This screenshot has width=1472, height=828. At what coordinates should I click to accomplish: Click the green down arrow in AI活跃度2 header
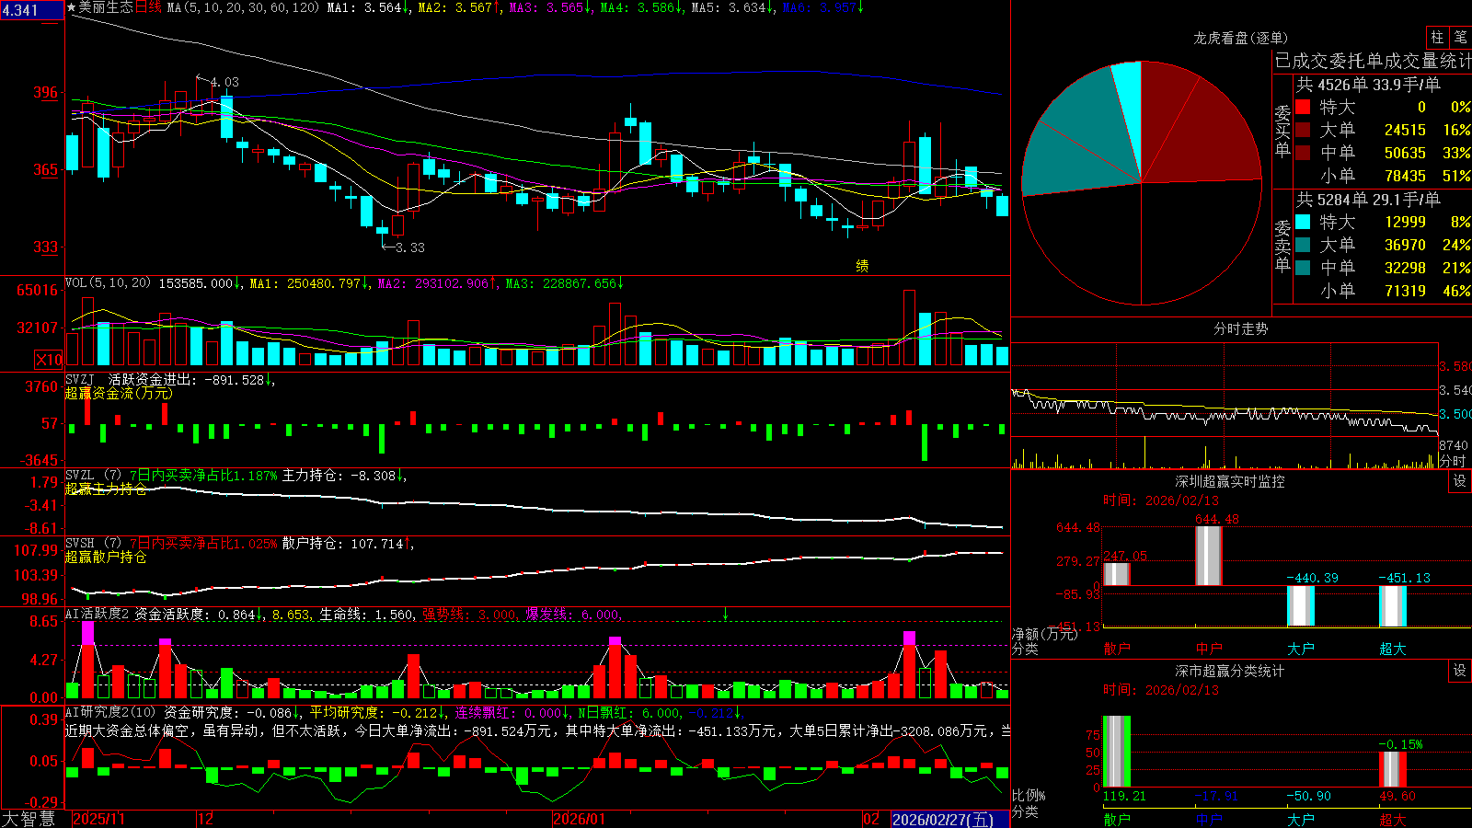click(x=726, y=614)
